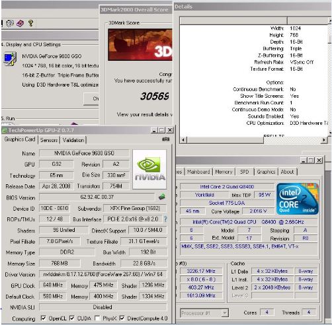The height and width of the screenshot is (325, 332).
Task: Toggle the OpenCL checkbox
Action: coord(44,318)
